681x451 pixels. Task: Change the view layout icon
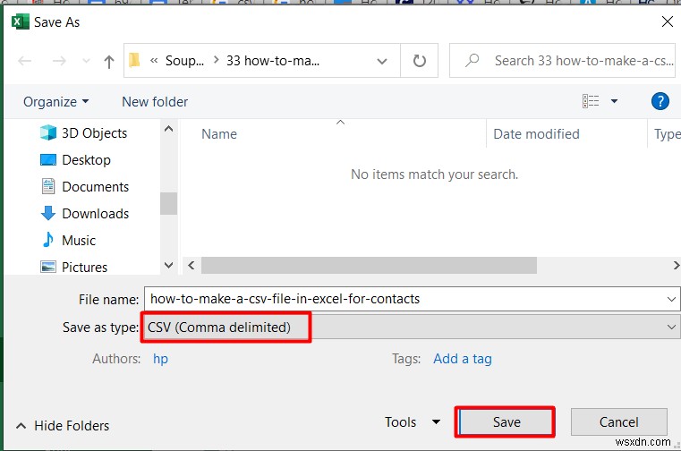[591, 101]
